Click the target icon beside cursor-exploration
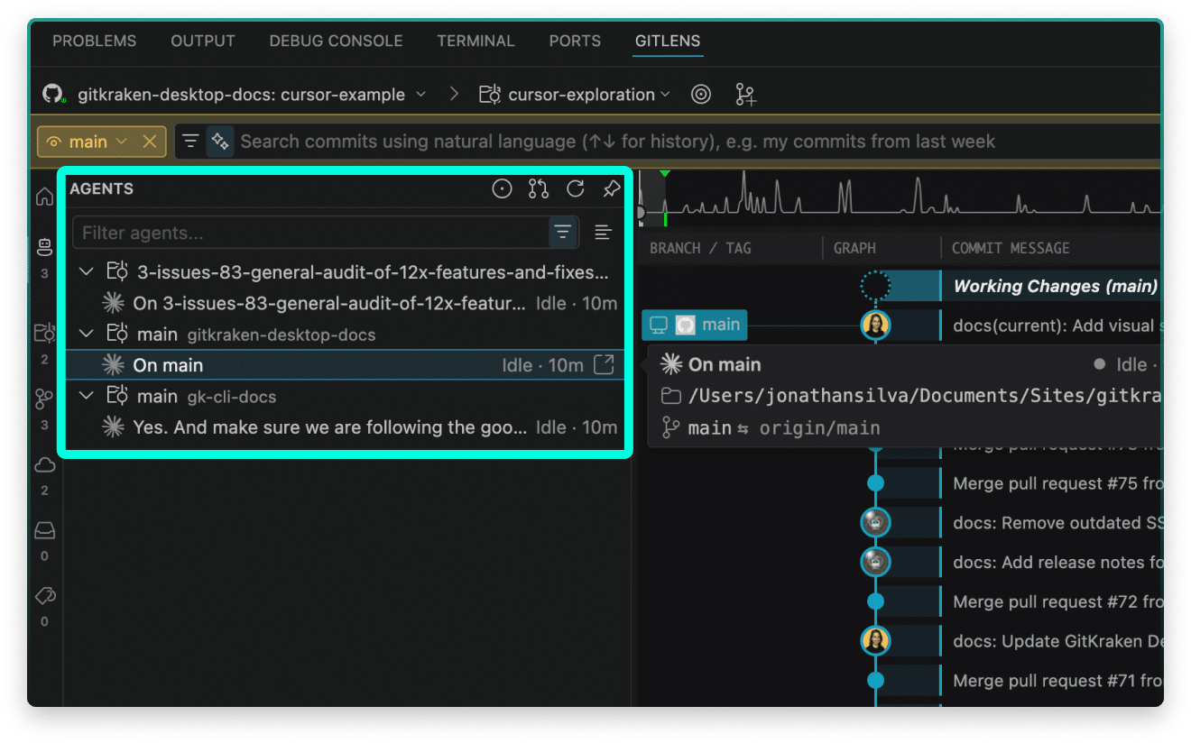The image size is (1191, 743). (x=701, y=95)
